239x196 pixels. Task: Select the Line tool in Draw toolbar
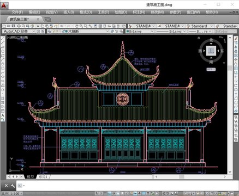pos(3,38)
